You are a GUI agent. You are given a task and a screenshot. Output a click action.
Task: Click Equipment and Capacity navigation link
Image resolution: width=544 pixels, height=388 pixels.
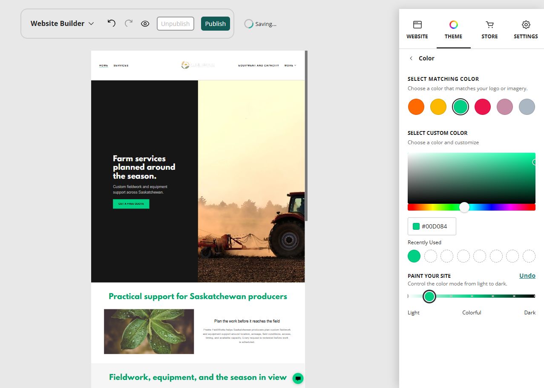click(259, 66)
